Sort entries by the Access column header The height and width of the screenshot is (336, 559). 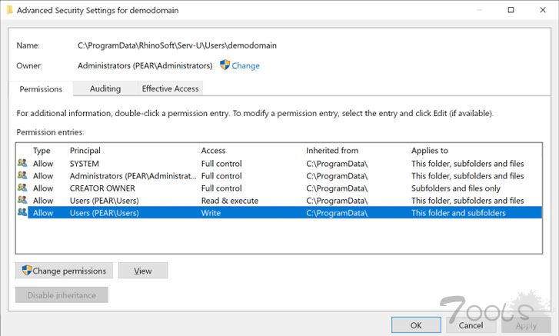point(213,151)
